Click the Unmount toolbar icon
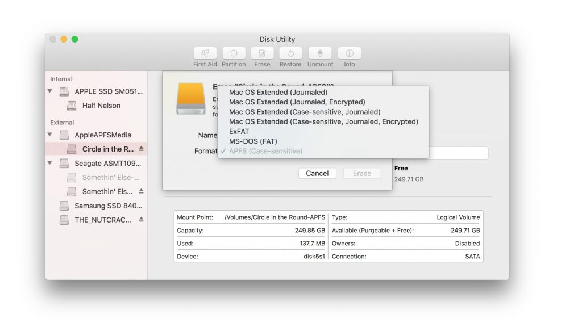582x331 pixels. tap(320, 53)
